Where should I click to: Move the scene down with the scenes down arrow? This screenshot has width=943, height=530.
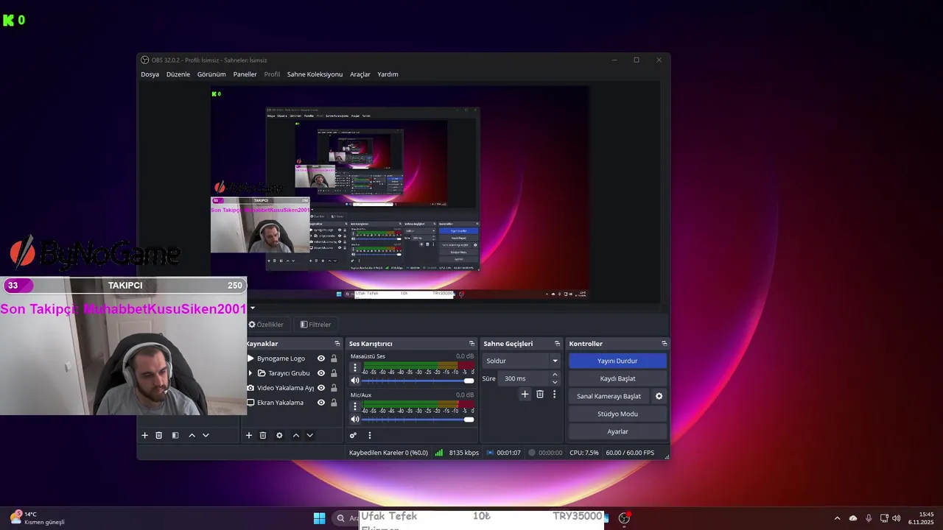(x=206, y=435)
